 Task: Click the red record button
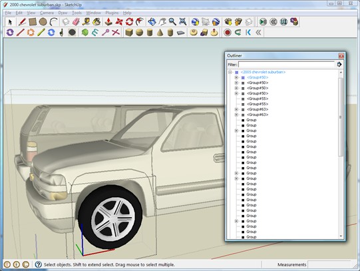(x=228, y=33)
